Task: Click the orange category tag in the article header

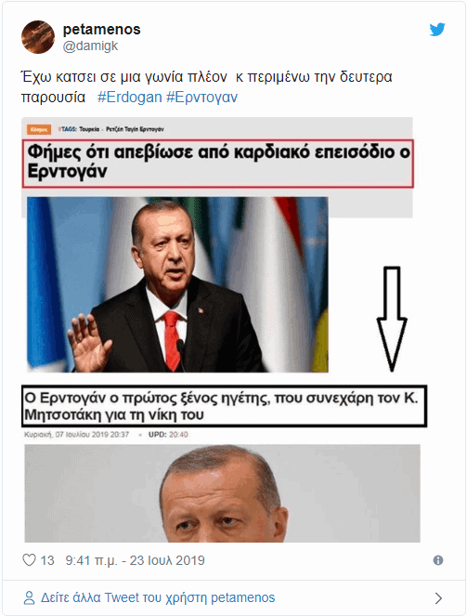Action: pos(39,129)
